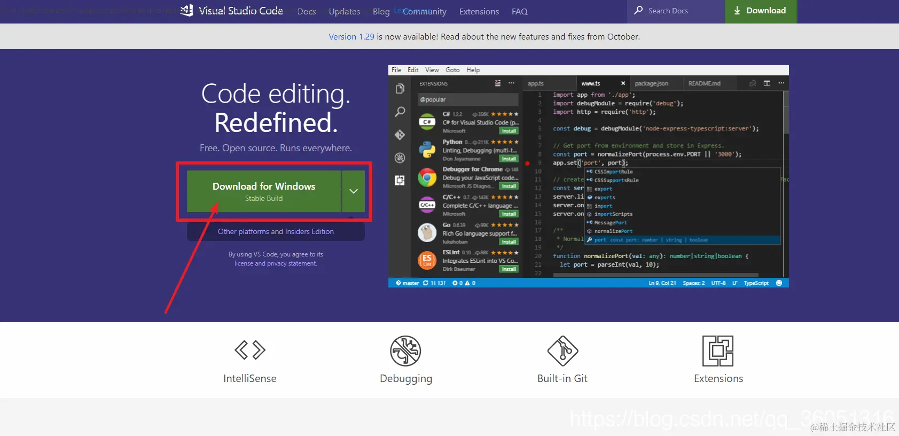Screen dimensions: 899x436
Task: Open the File menu in the editor screenshot
Action: [x=396, y=70]
